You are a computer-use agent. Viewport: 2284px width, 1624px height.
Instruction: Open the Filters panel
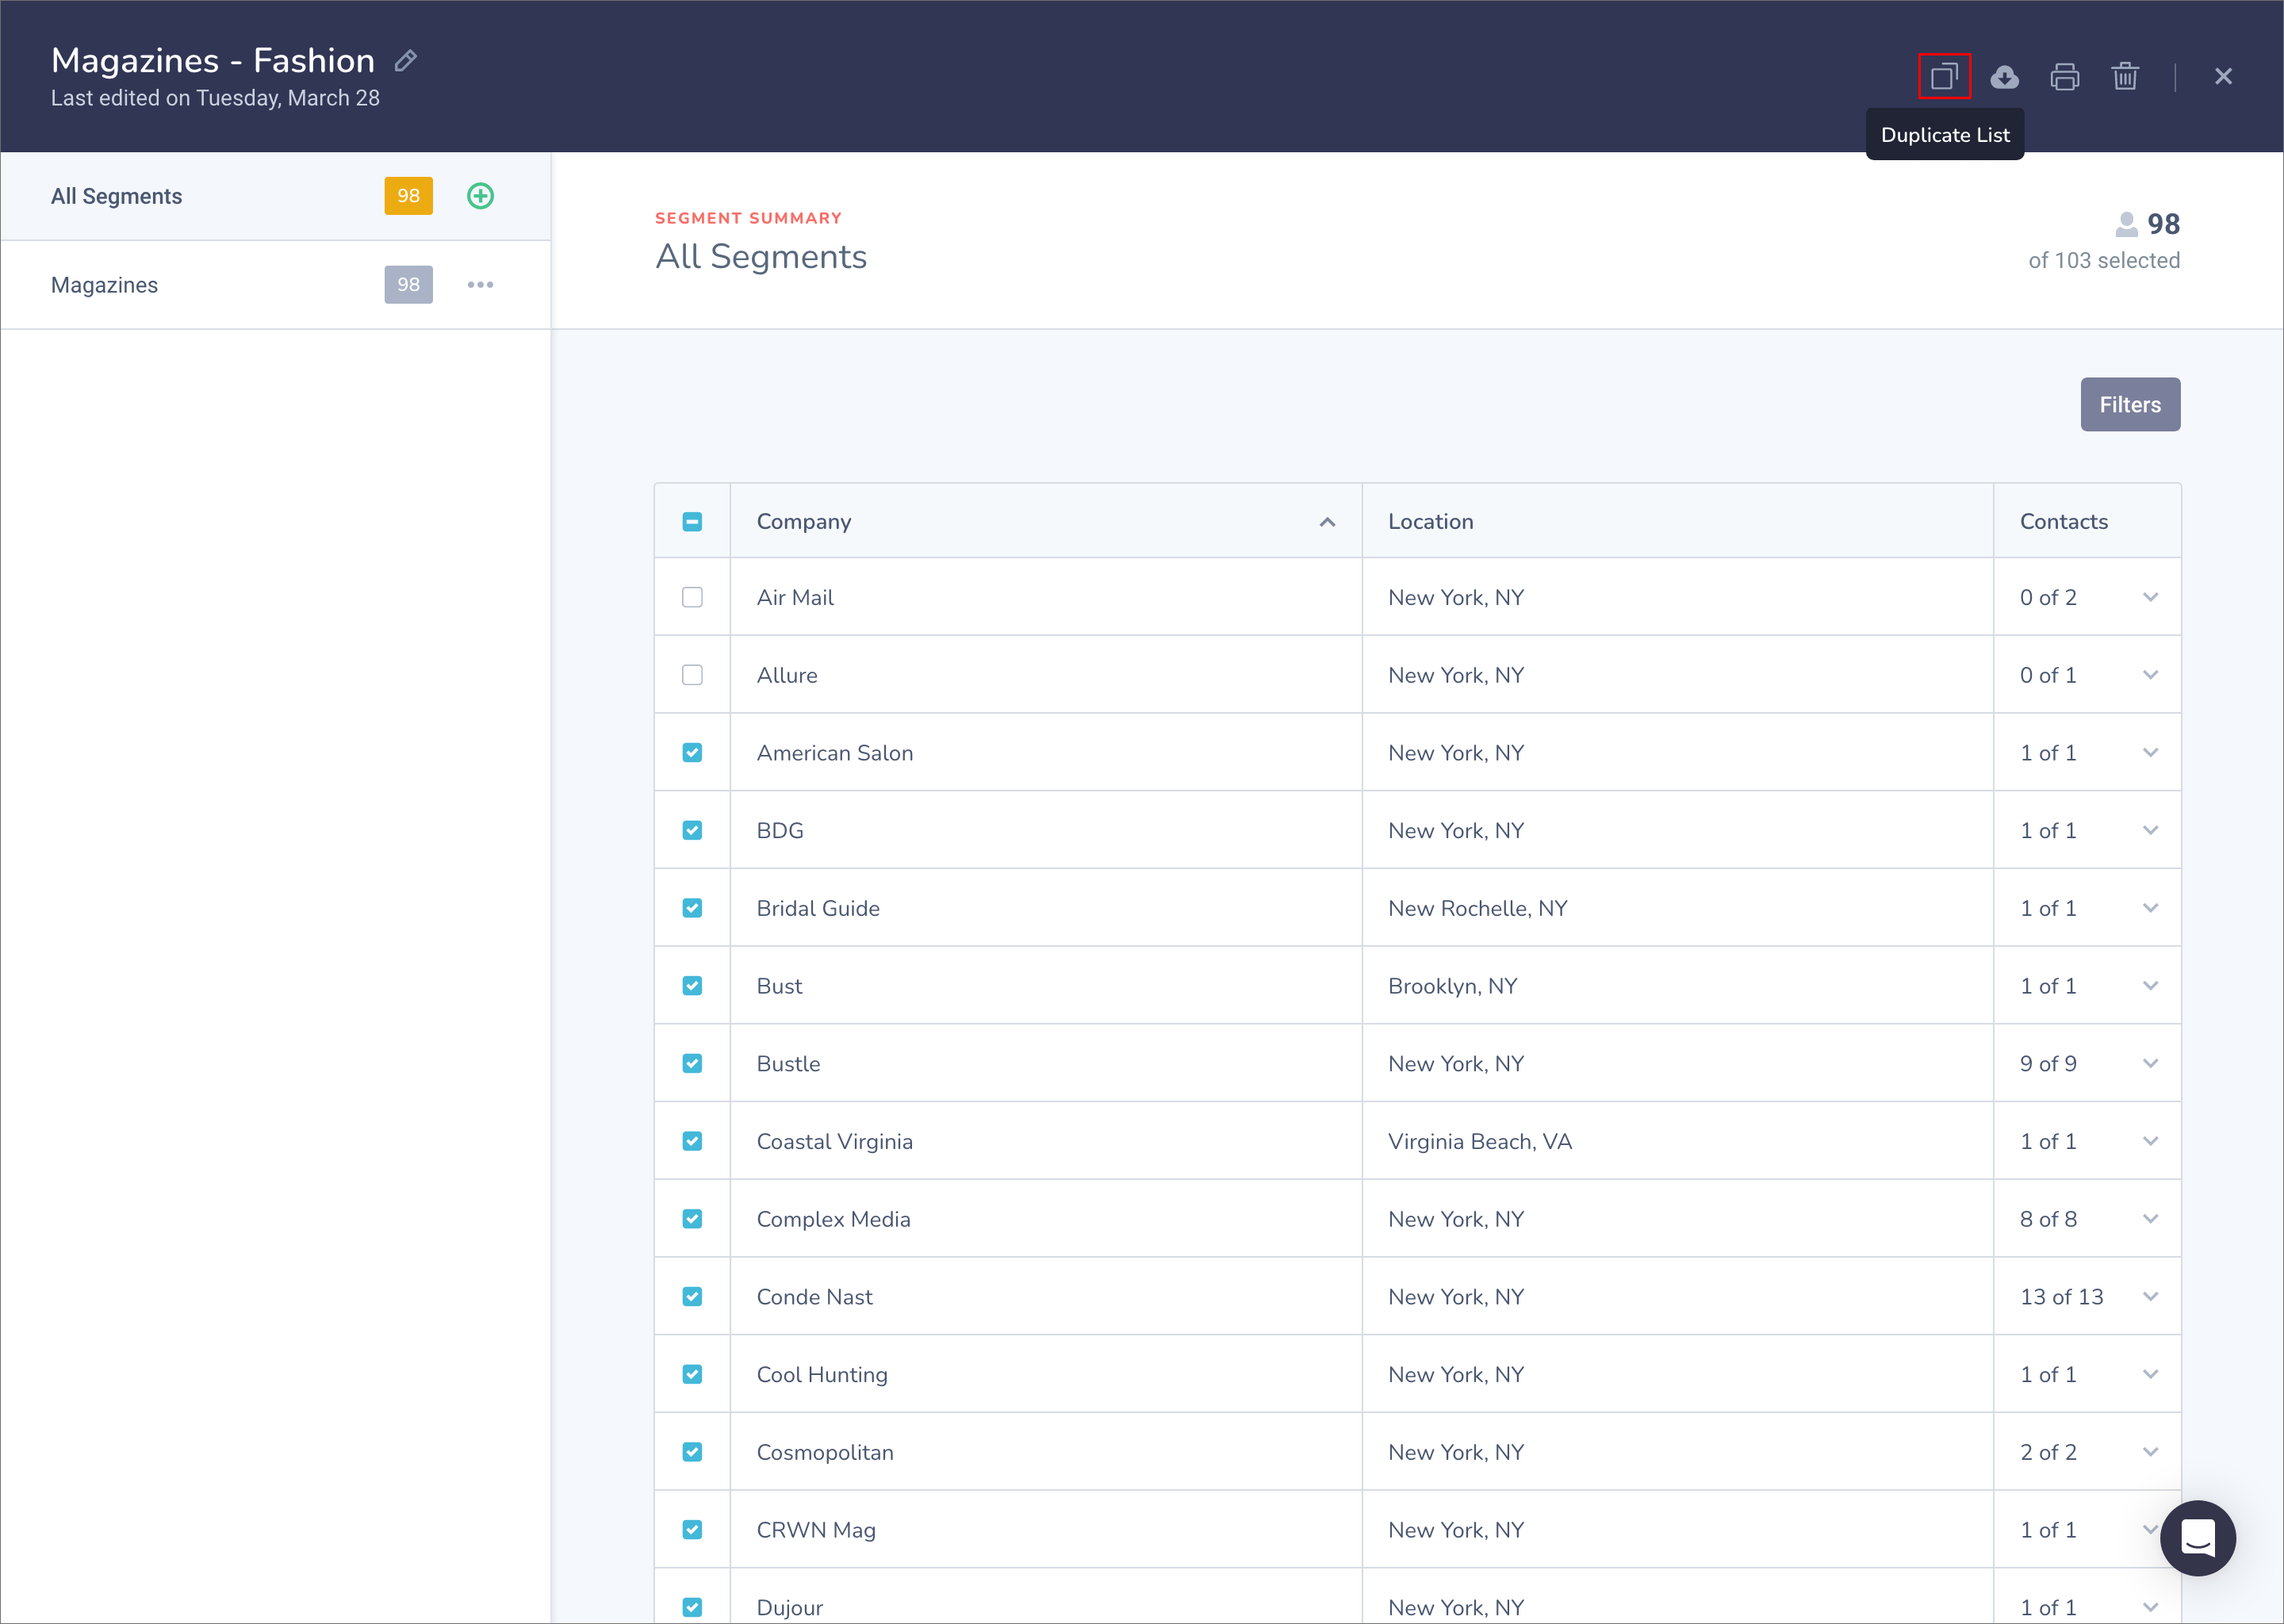(2130, 404)
